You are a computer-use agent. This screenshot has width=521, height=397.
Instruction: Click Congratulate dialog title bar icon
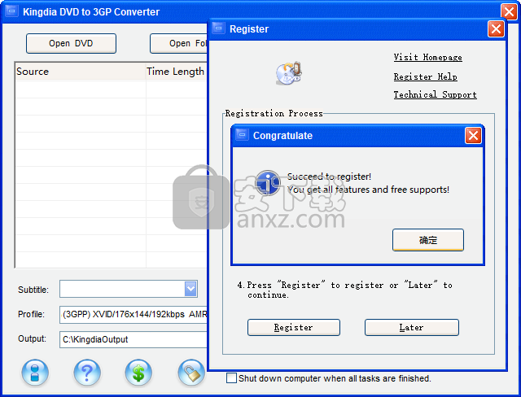[x=243, y=135]
